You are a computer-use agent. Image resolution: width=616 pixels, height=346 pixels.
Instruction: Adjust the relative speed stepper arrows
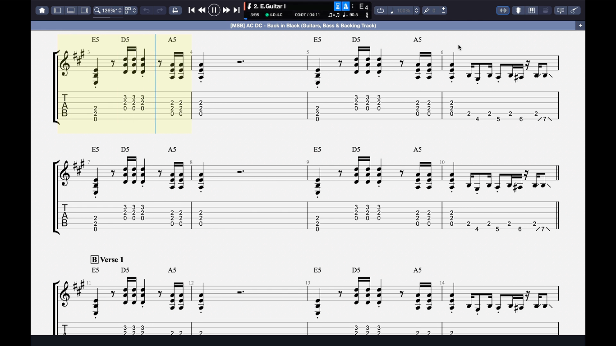416,10
